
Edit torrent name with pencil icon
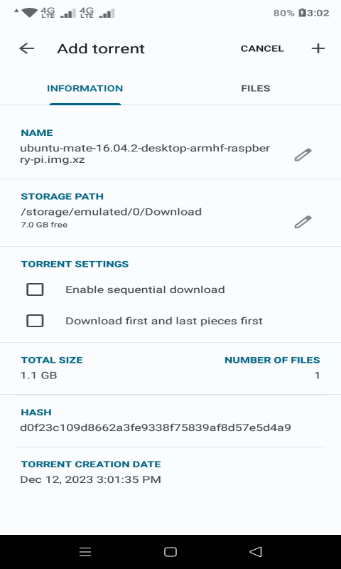coord(303,154)
